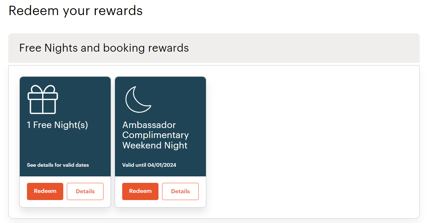Click the crescent moon icon
The image size is (428, 223).
click(138, 99)
